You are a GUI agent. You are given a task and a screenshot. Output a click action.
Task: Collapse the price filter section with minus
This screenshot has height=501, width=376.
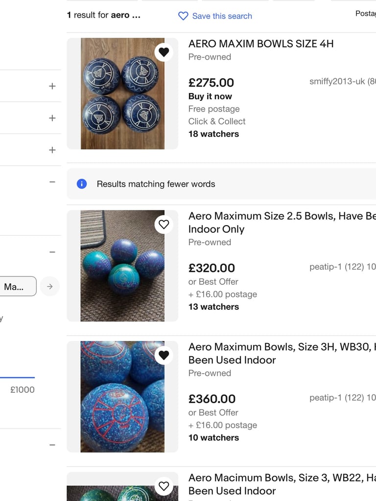click(x=52, y=252)
